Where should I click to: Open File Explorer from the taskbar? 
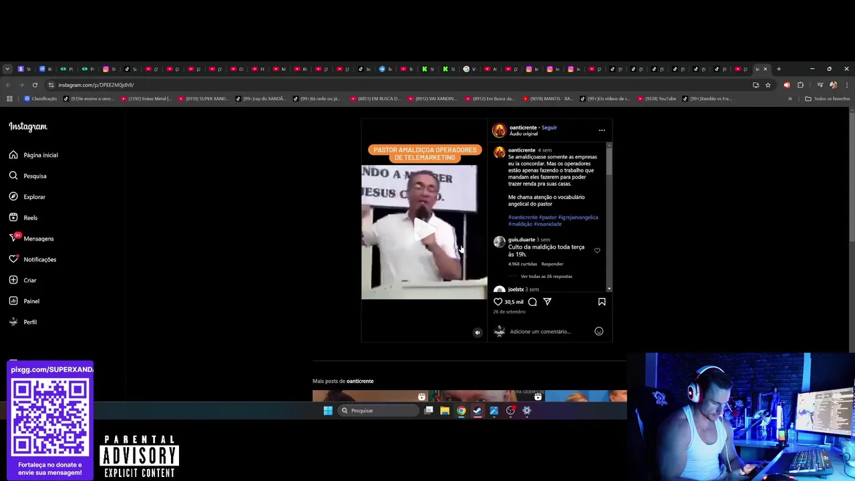(445, 411)
